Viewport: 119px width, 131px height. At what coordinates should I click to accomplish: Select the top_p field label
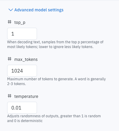click(x=20, y=22)
